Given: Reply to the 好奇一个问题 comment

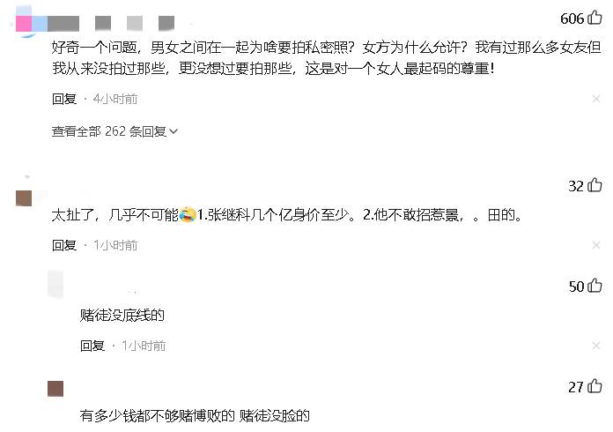Looking at the screenshot, I should pyautogui.click(x=64, y=99).
